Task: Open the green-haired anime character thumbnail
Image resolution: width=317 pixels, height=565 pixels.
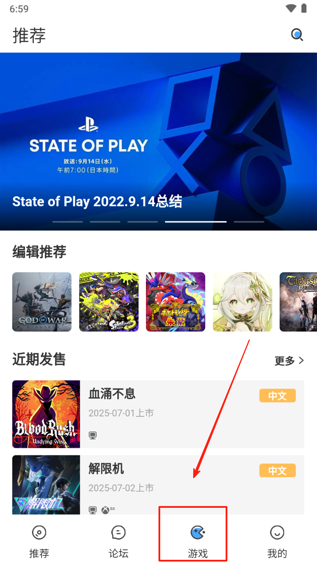Action: coord(243,302)
